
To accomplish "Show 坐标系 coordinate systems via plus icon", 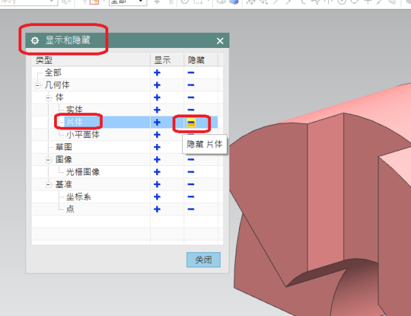I will (157, 197).
